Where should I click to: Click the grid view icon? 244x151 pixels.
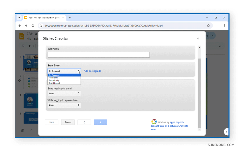(x=22, y=130)
